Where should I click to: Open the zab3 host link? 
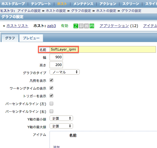coord(51,26)
